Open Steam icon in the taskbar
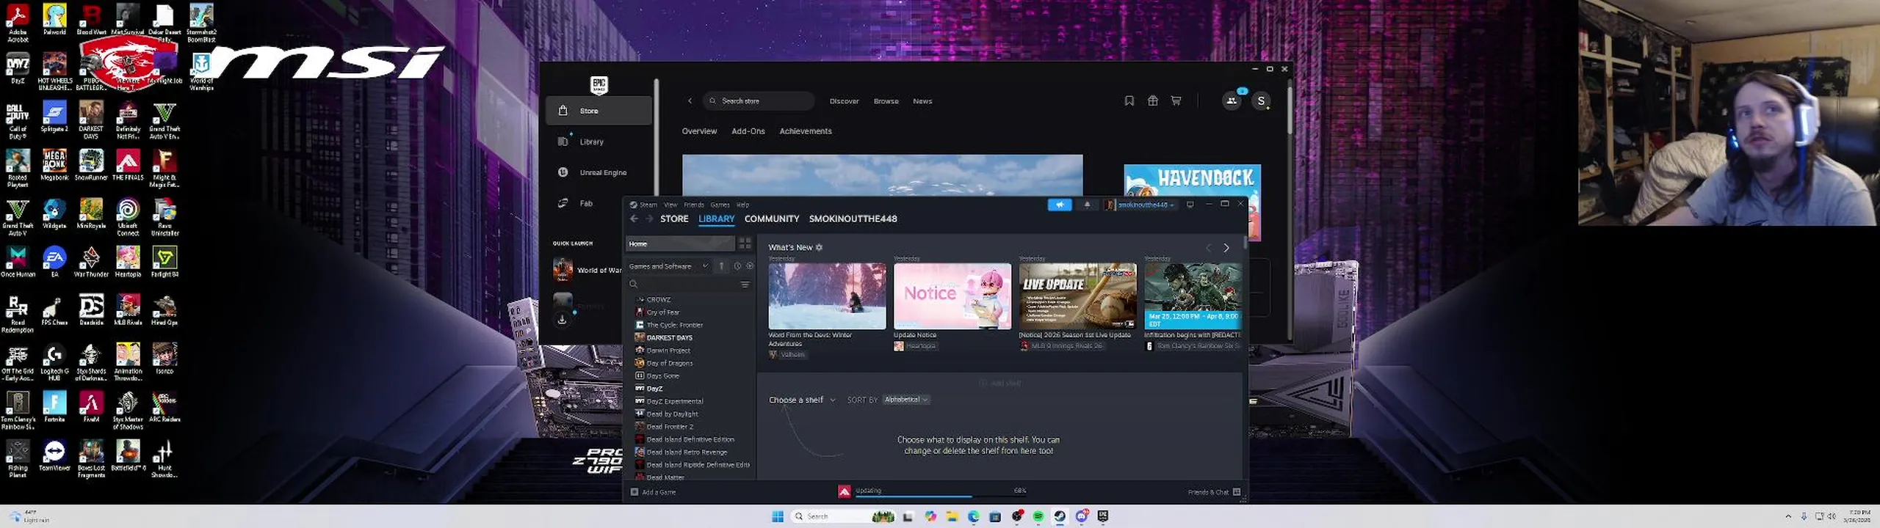The height and width of the screenshot is (528, 1880). (1059, 517)
